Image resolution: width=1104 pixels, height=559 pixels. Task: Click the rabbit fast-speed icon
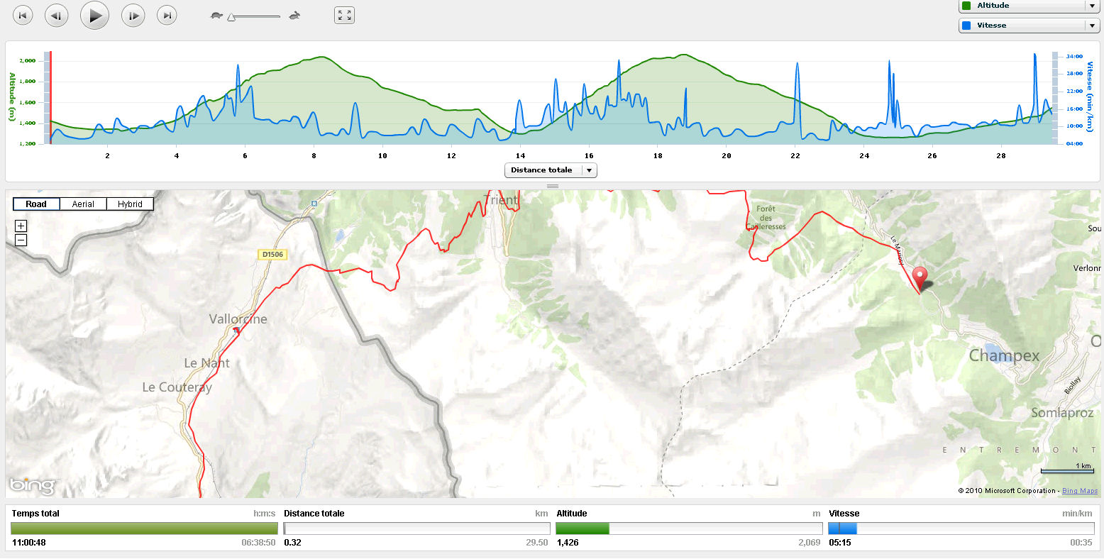(x=294, y=15)
